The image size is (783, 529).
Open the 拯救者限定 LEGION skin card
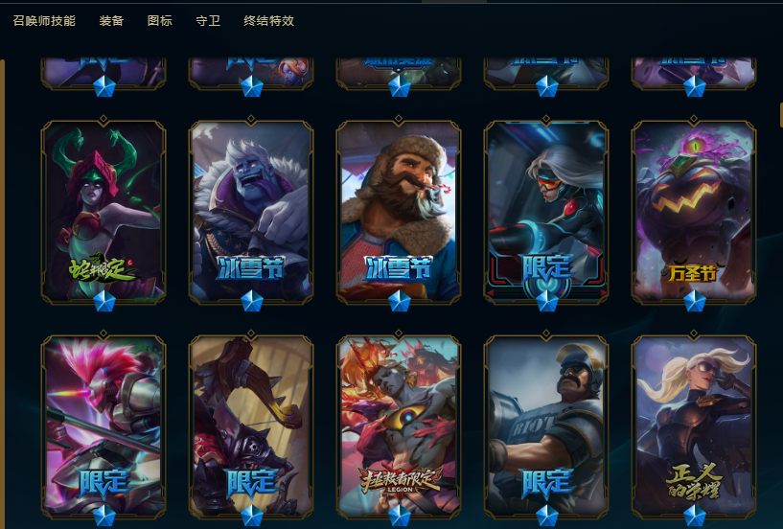399,427
